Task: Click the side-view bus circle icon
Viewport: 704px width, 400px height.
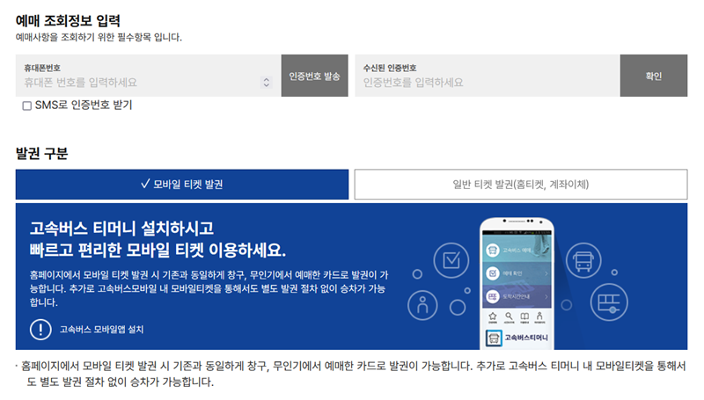Action: click(609, 302)
